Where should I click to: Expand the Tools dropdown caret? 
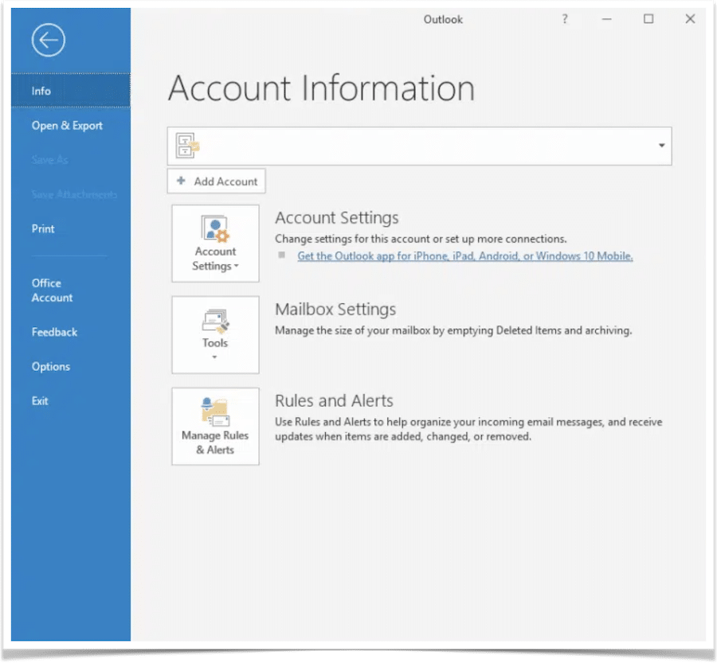pyautogui.click(x=215, y=357)
